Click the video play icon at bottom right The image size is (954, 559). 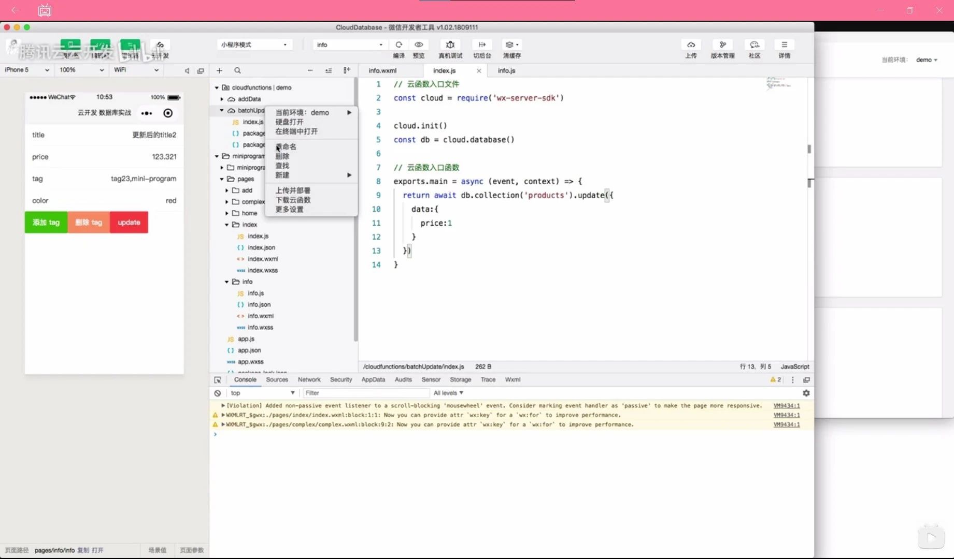[x=931, y=537]
